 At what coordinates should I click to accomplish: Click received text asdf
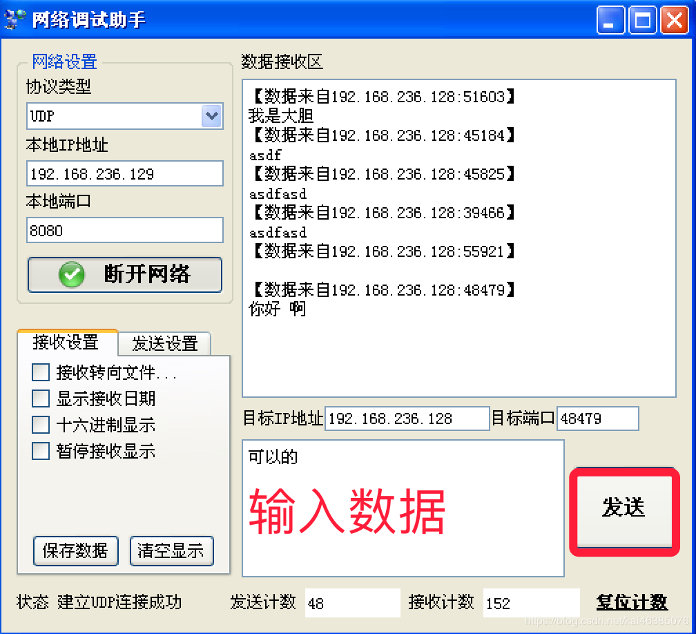click(x=265, y=155)
